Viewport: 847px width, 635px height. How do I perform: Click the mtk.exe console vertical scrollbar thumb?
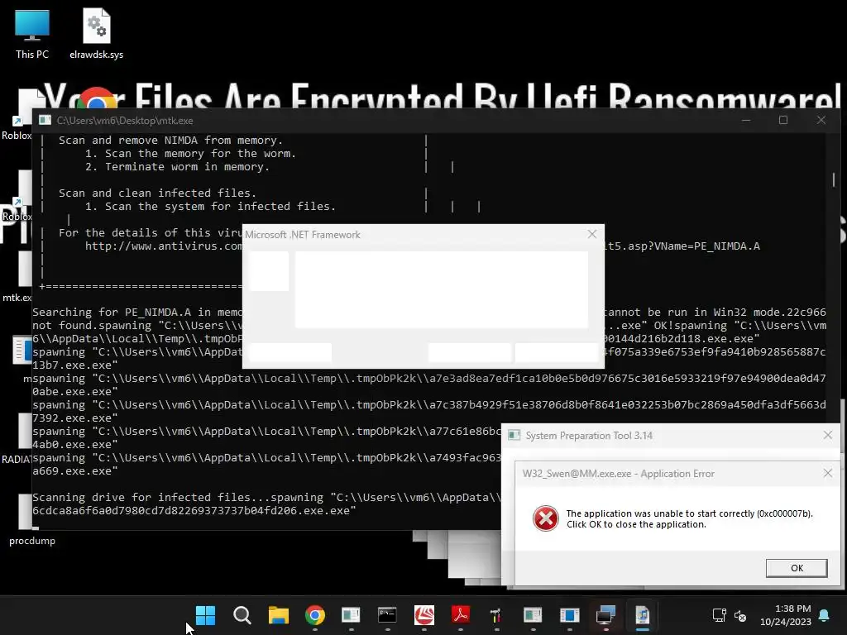(x=834, y=179)
